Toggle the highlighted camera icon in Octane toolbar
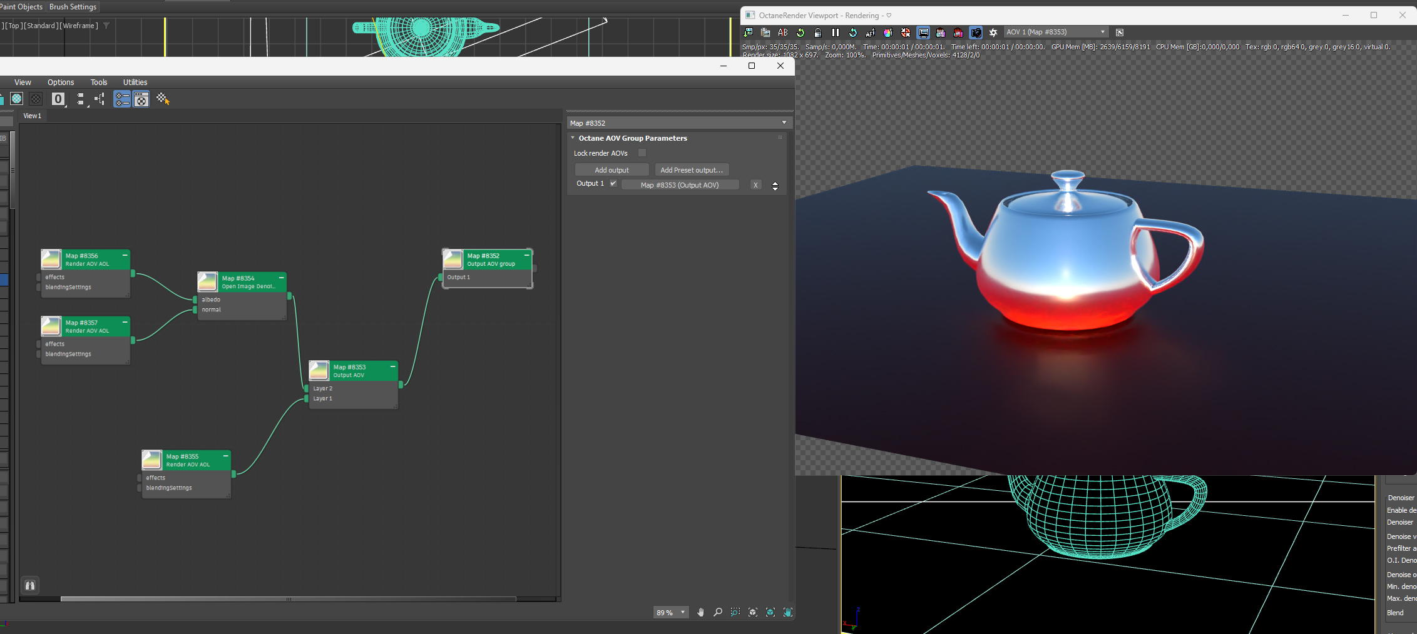Screen dimensions: 1417x634 [976, 33]
